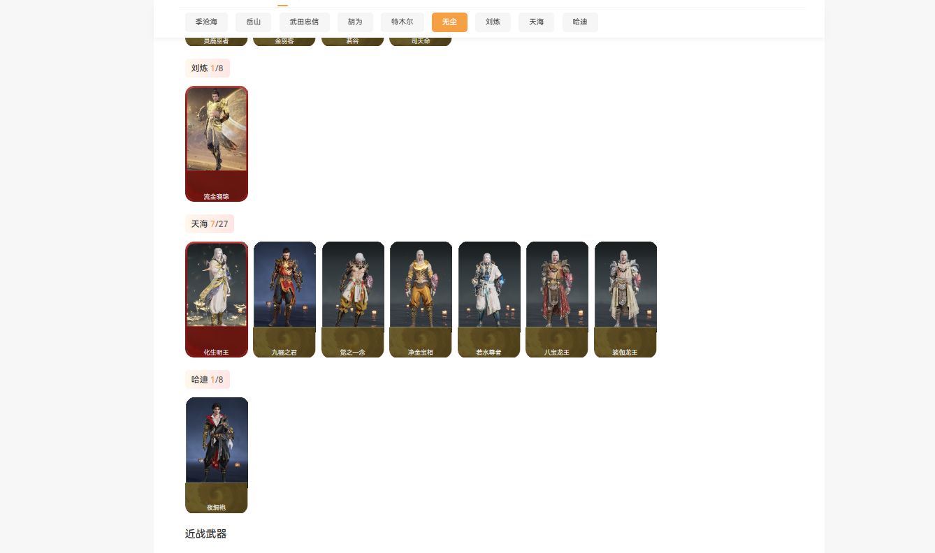This screenshot has width=935, height=553.
Task: Open the 特木尔 character tab
Action: pyautogui.click(x=402, y=22)
